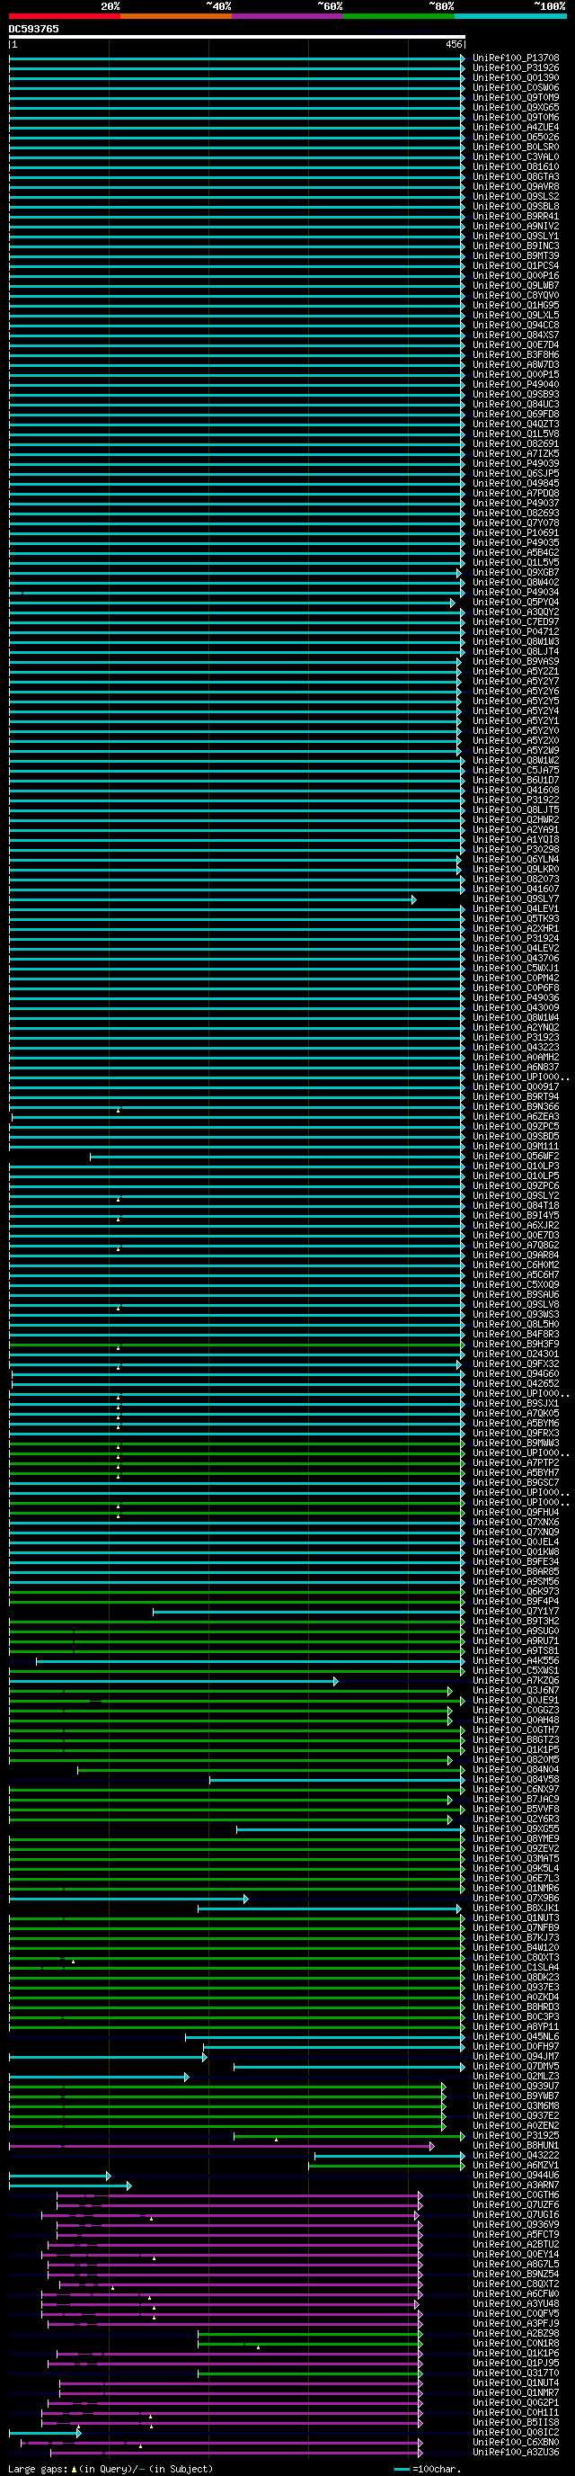
Task: Click the cyan ~100% identity legend segment
Action: click(509, 16)
